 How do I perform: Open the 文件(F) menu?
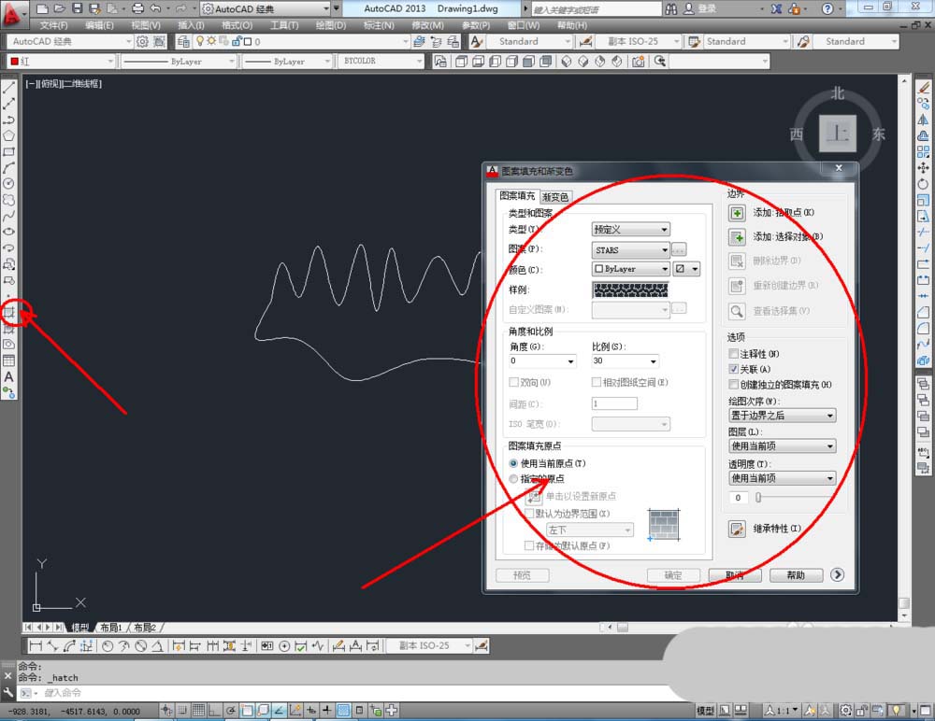(53, 25)
